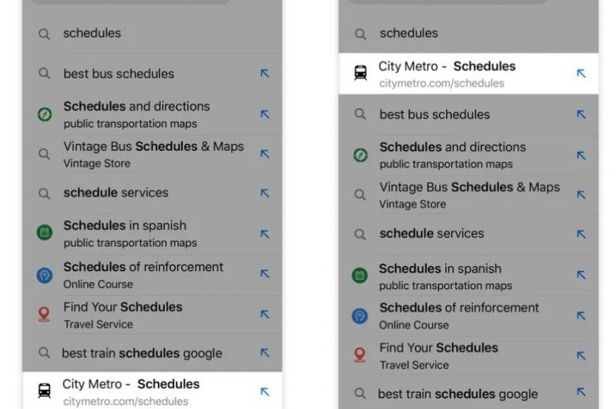616x409 pixels.
Task: Click blue Online Course icon in left list
Action: pos(45,274)
